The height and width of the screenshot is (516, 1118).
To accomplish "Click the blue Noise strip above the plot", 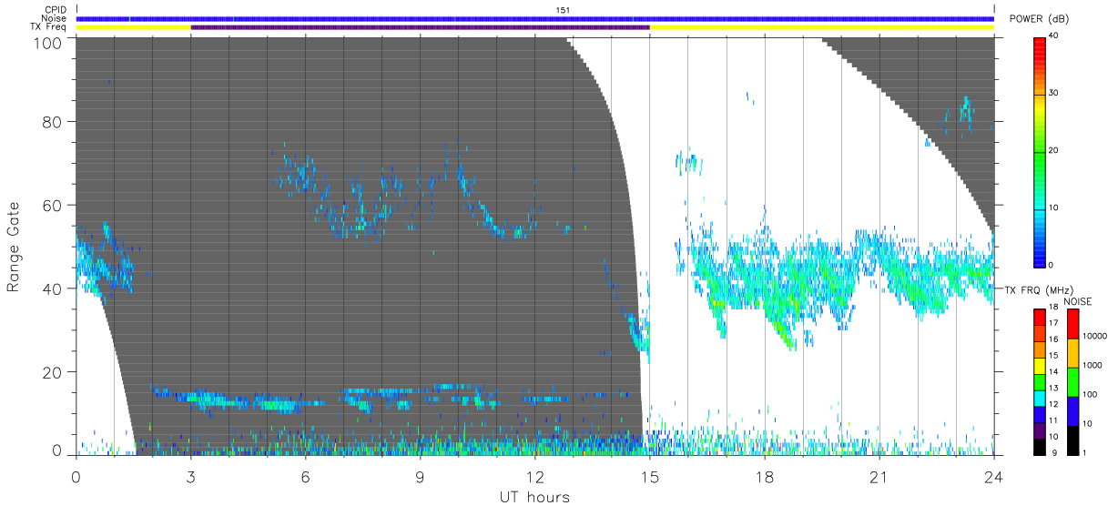I will point(535,18).
